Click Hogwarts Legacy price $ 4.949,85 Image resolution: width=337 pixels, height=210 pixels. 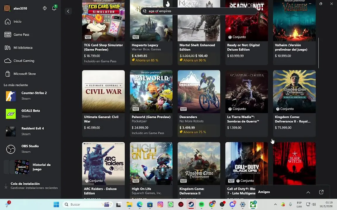139,56
